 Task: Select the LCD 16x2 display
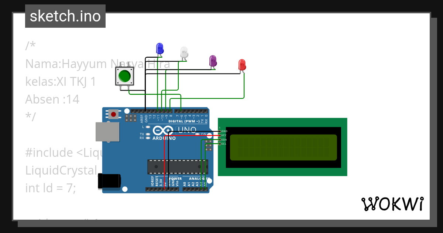[282, 147]
